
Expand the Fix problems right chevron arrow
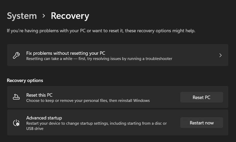pyautogui.click(x=220, y=55)
